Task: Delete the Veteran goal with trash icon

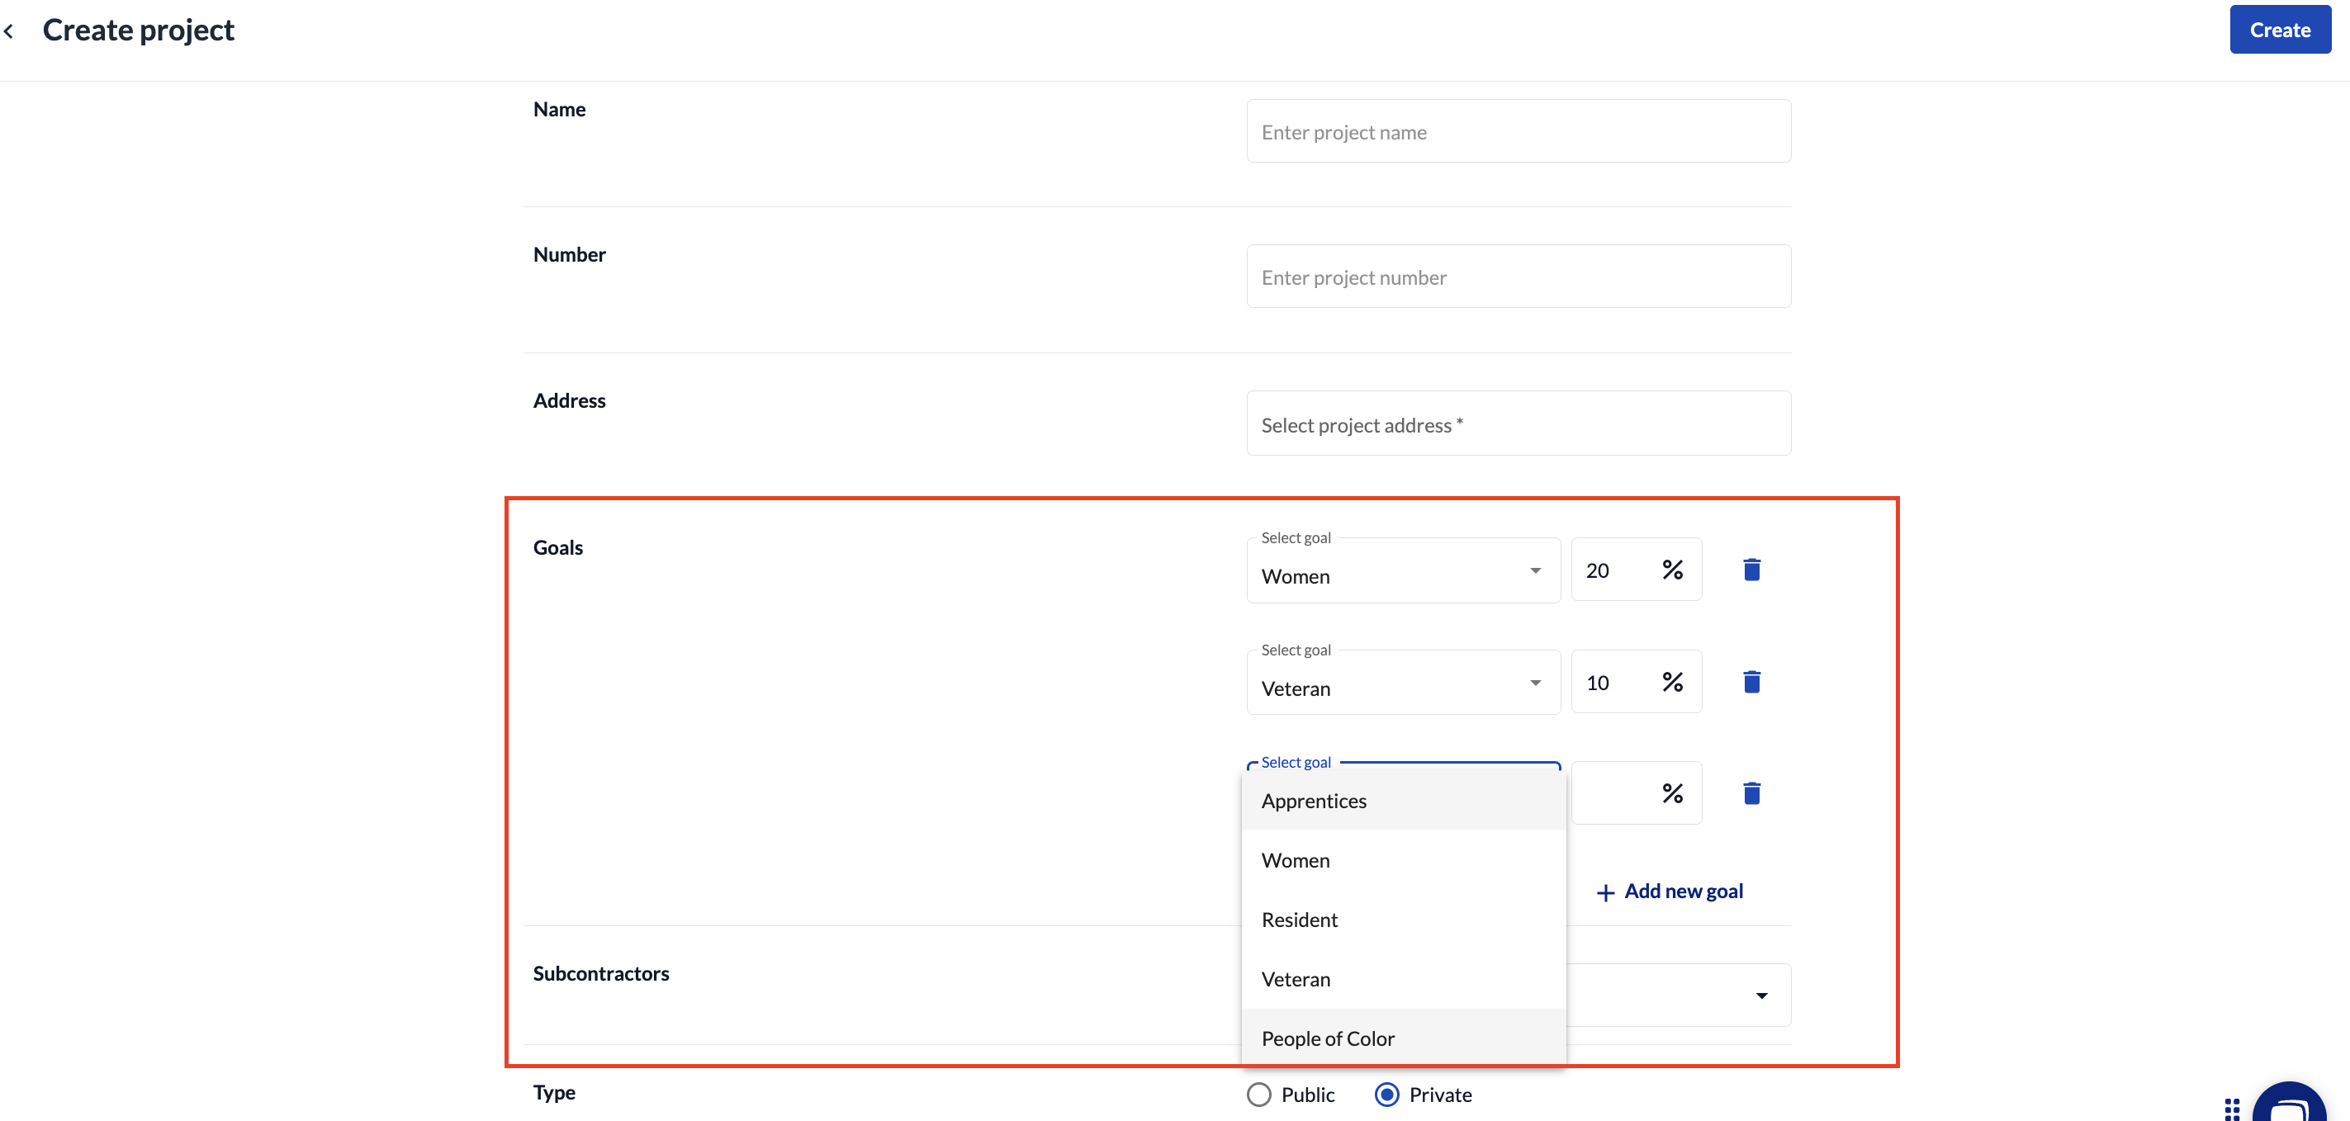Action: 1751,683
